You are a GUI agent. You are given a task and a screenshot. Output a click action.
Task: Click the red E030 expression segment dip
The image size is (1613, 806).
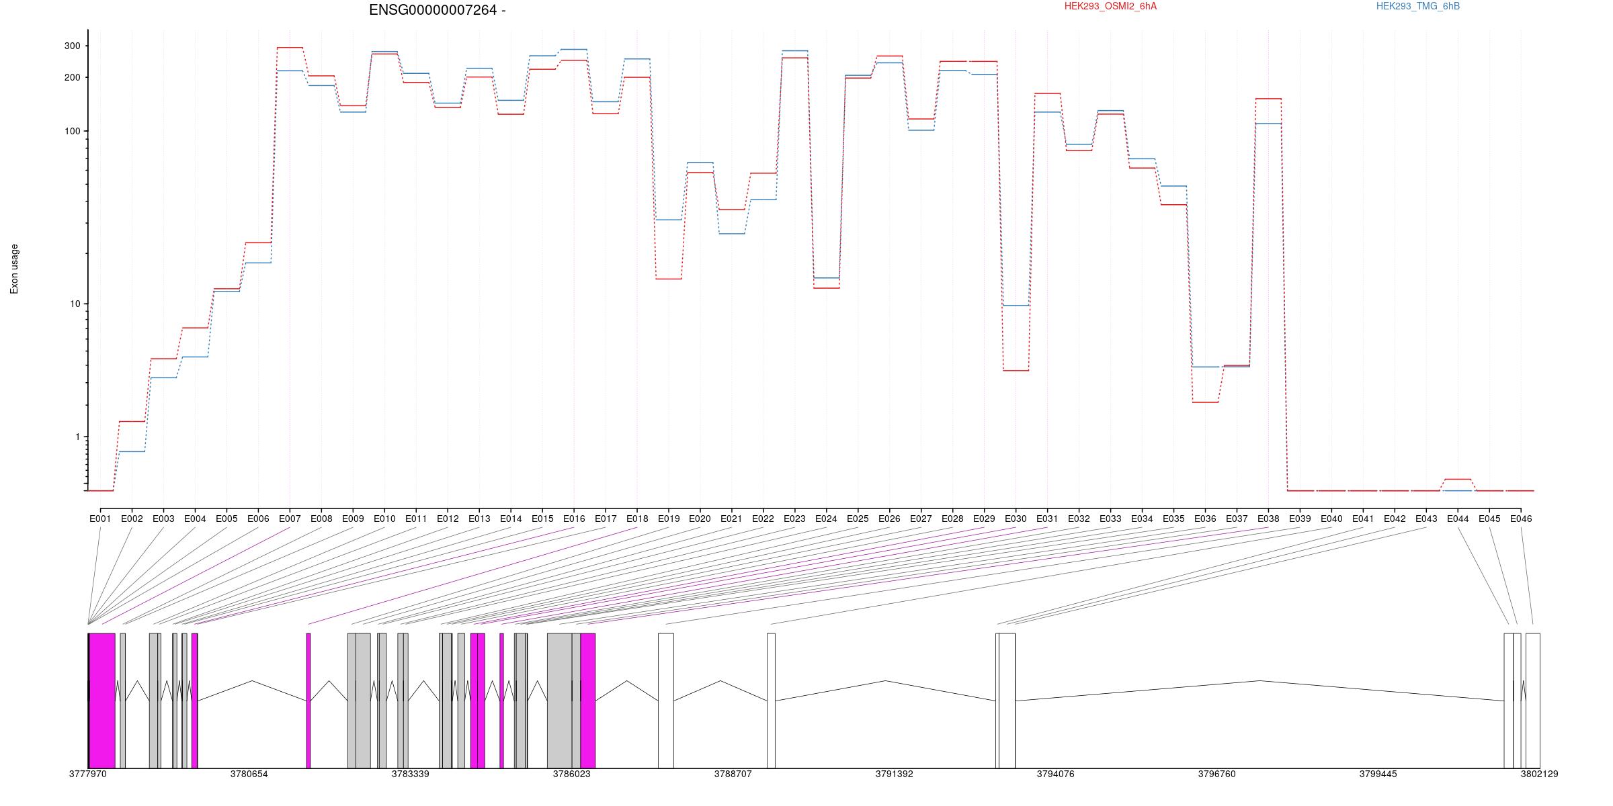tap(1016, 371)
